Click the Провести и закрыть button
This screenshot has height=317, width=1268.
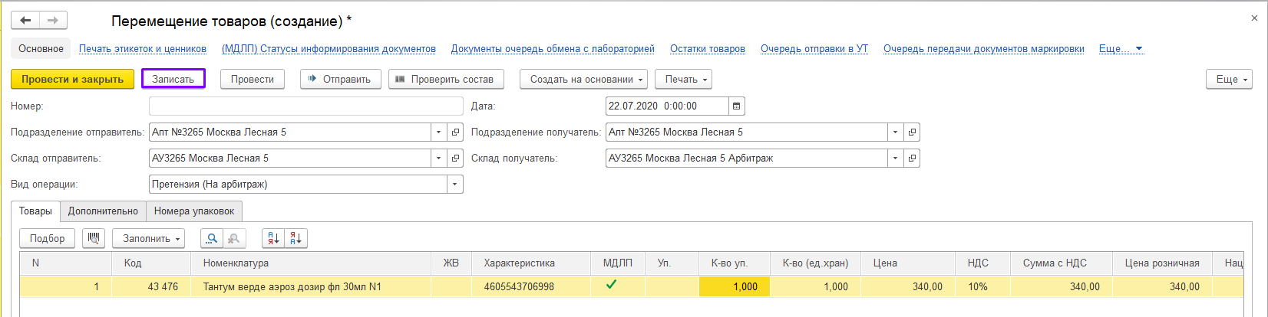click(x=72, y=79)
